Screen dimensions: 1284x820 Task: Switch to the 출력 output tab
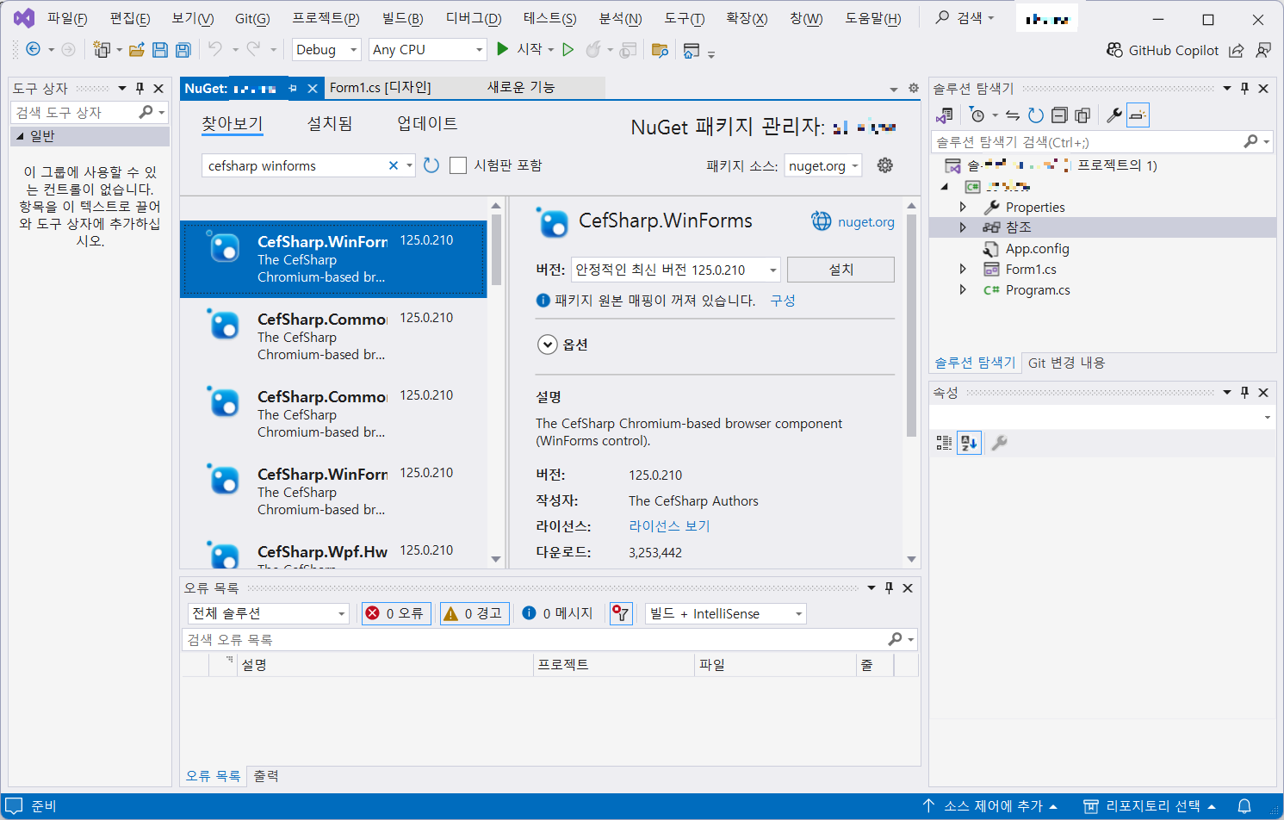pos(266,776)
